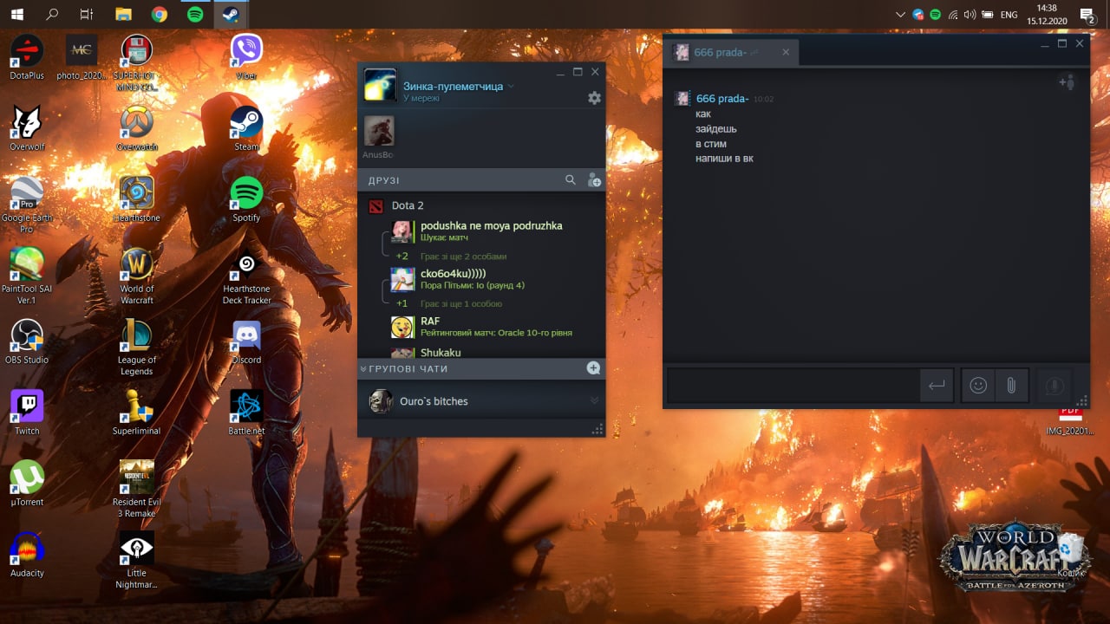Open File Explorer from the taskbar
Image resolution: width=1110 pixels, height=624 pixels.
click(123, 14)
